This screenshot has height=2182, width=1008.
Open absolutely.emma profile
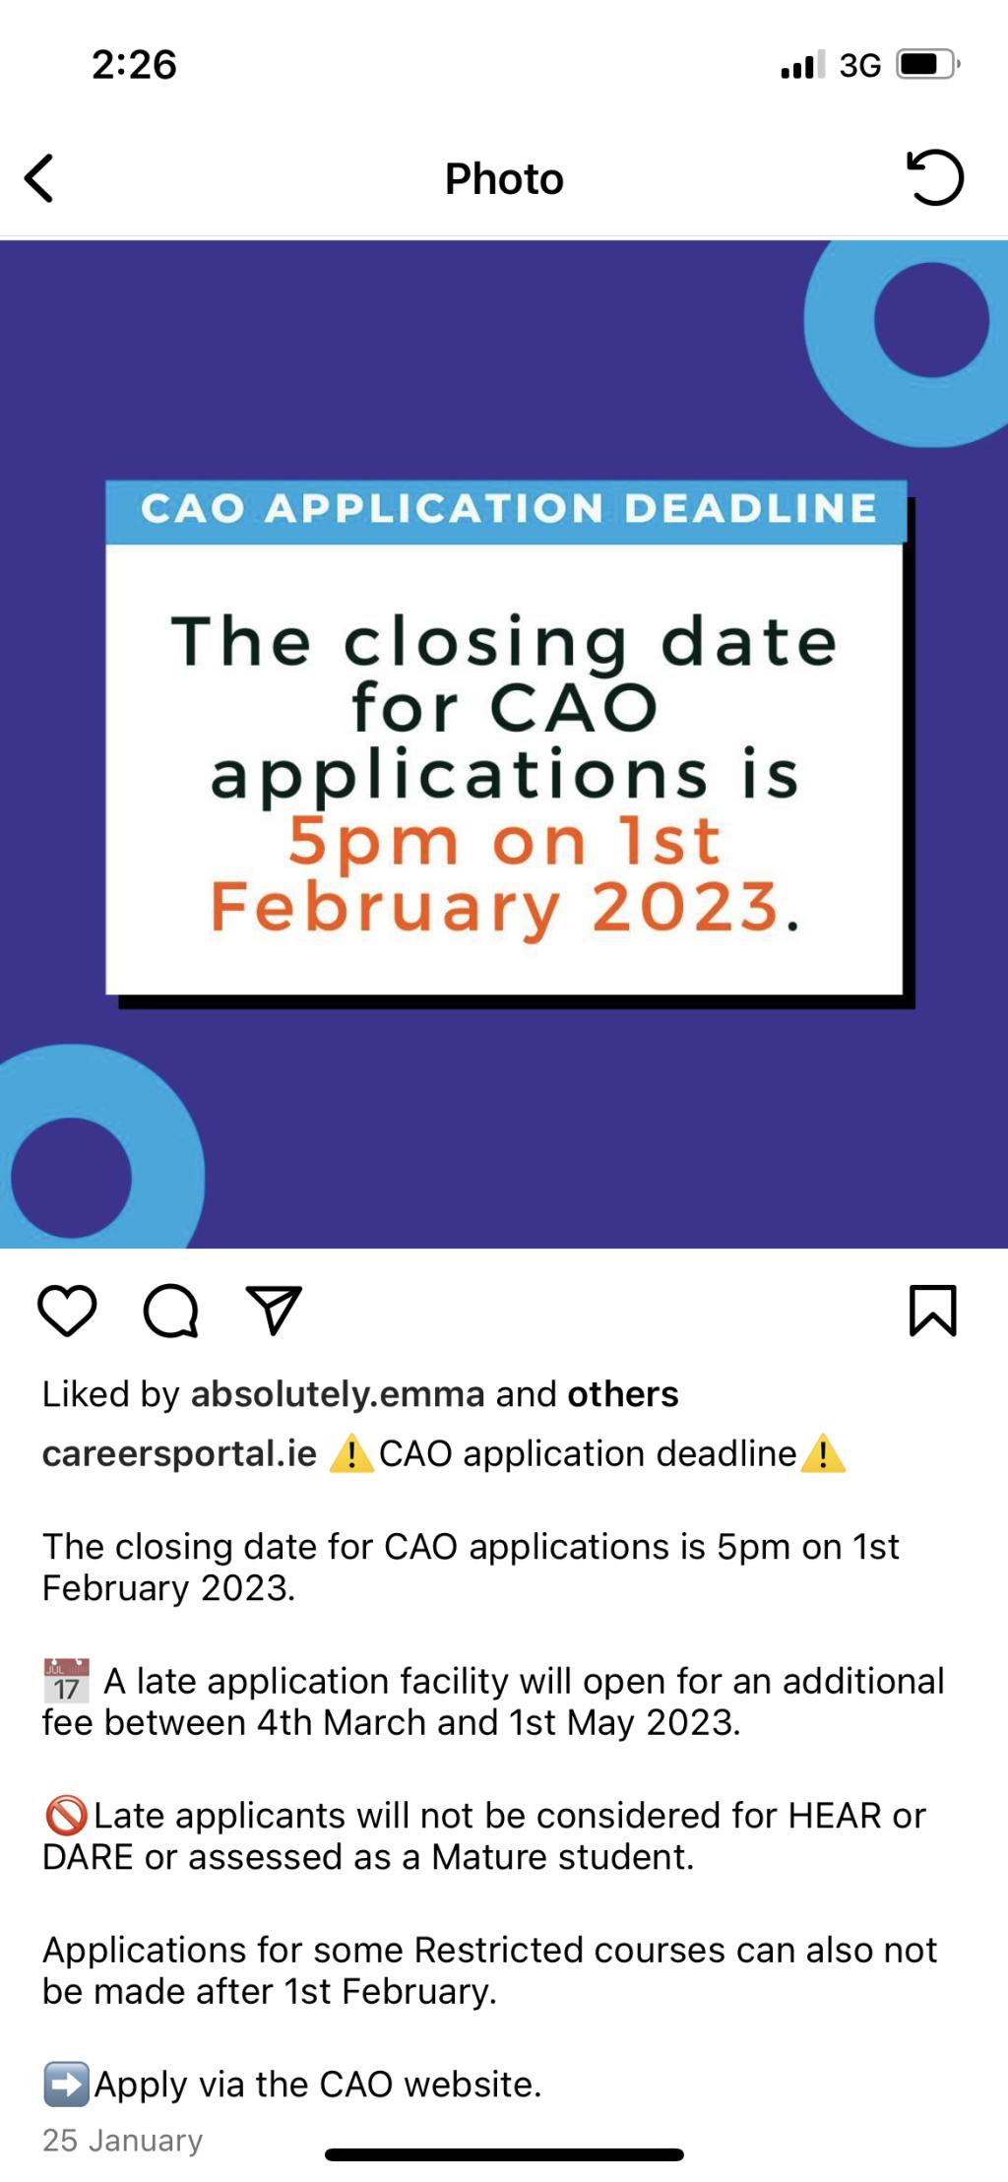click(x=338, y=1394)
